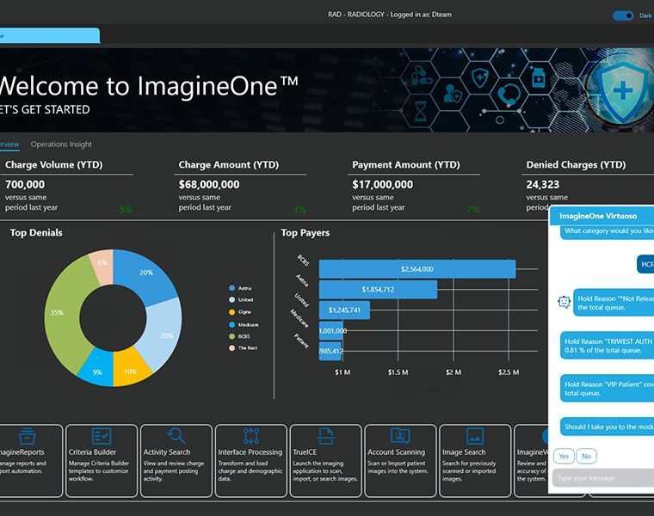The width and height of the screenshot is (654, 516).
Task: Click the Cigna legend yellow swatch
Action: 231,312
